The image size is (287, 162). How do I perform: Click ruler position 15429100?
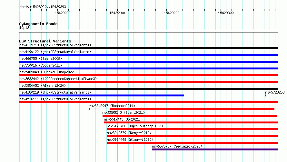[x=117, y=13]
